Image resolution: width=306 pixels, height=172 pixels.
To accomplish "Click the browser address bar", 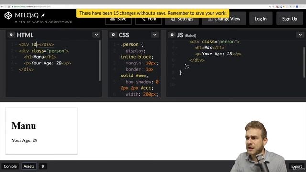I will [x=137, y=7].
